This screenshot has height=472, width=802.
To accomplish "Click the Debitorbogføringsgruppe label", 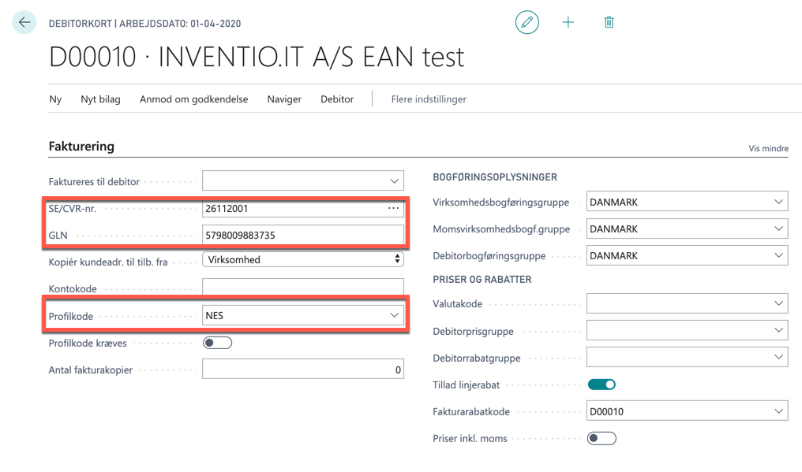I will pyautogui.click(x=489, y=256).
